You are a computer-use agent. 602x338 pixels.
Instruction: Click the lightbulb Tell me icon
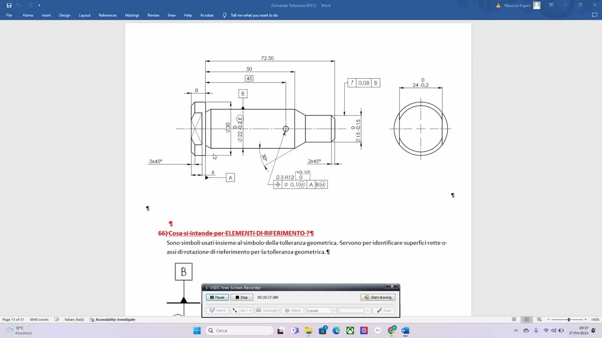coord(224,15)
